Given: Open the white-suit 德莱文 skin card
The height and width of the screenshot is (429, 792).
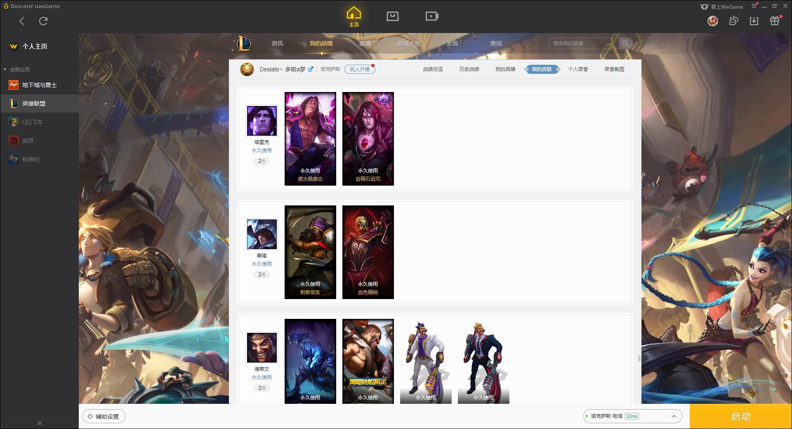Looking at the screenshot, I should point(426,361).
